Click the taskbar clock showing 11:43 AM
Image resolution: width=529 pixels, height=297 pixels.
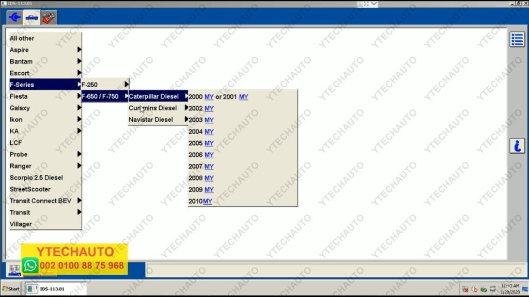point(510,286)
